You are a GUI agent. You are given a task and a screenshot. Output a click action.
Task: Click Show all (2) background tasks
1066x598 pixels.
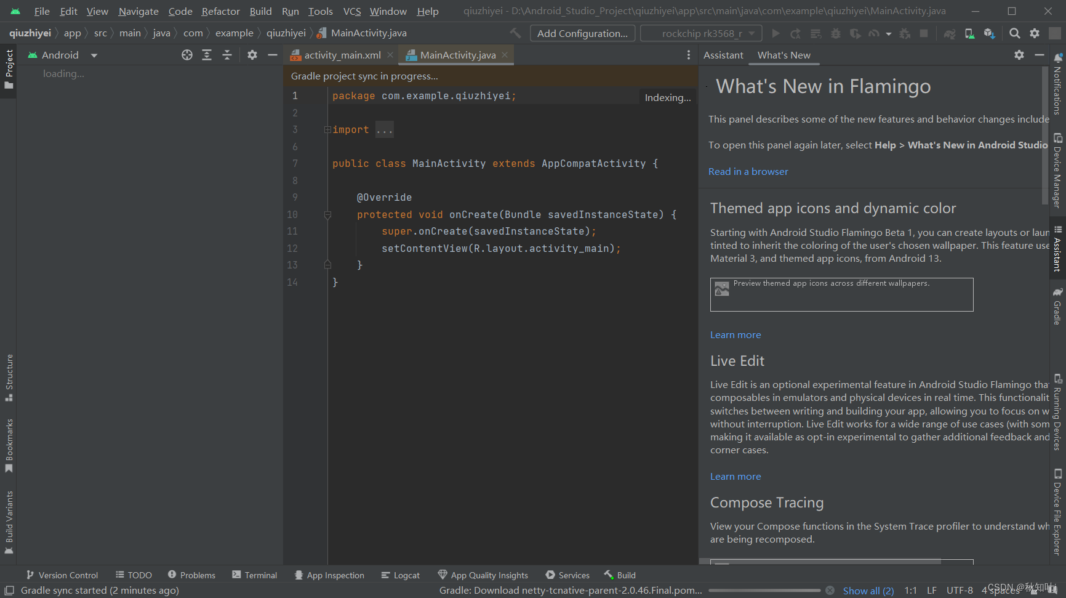coord(868,591)
